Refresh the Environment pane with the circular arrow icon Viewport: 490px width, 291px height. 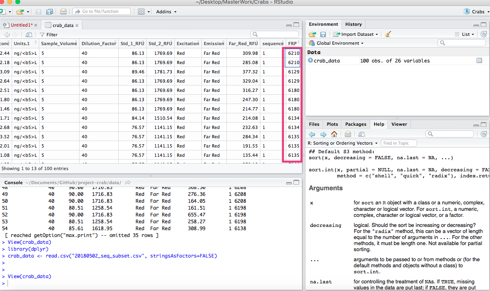[483, 34]
